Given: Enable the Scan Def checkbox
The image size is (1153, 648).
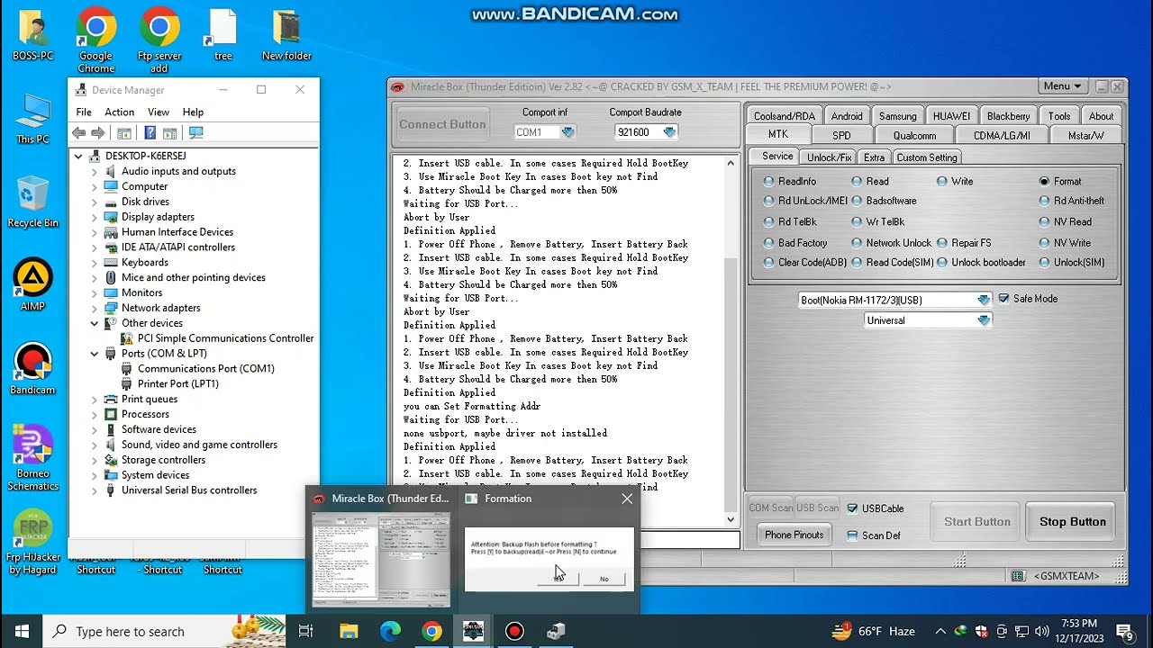Looking at the screenshot, I should 852,535.
